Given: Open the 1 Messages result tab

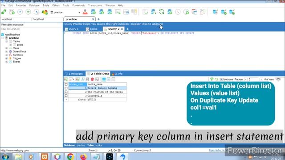Looking at the screenshot, I should point(74,74).
